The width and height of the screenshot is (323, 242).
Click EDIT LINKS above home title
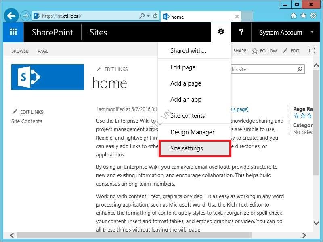coord(112,69)
